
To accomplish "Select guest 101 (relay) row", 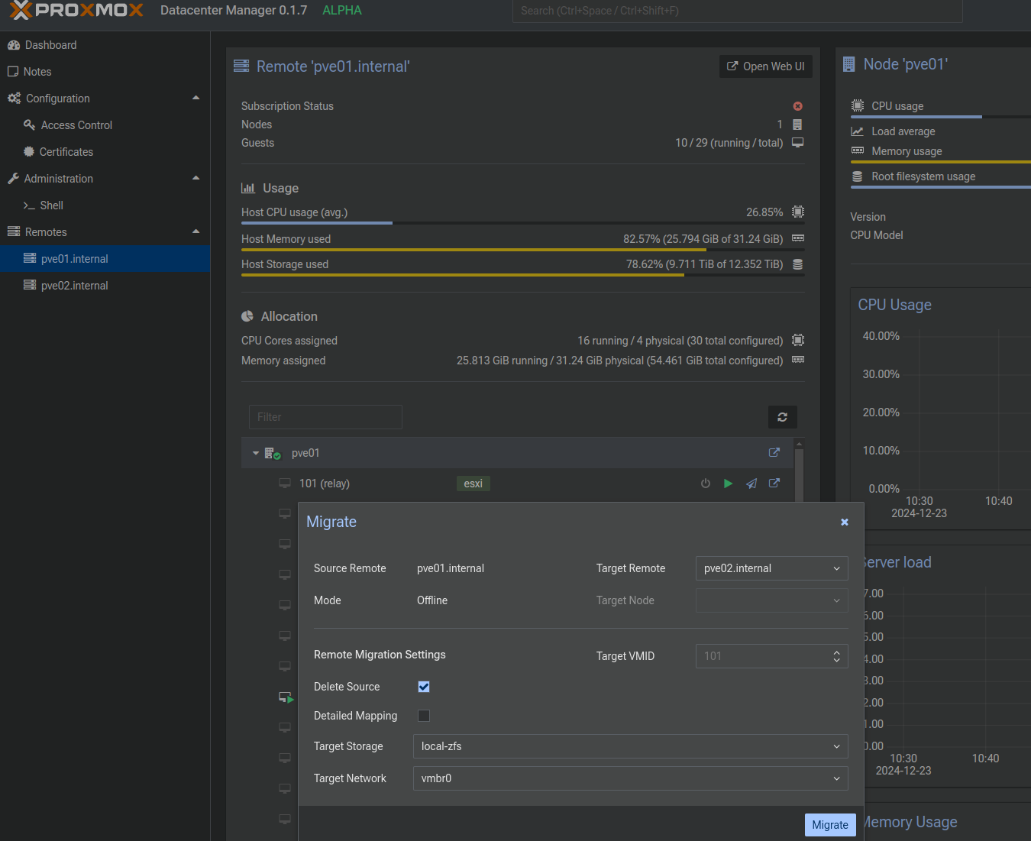I will click(517, 484).
